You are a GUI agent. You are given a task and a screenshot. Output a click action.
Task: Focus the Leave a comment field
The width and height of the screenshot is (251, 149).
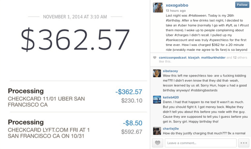click(x=200, y=143)
